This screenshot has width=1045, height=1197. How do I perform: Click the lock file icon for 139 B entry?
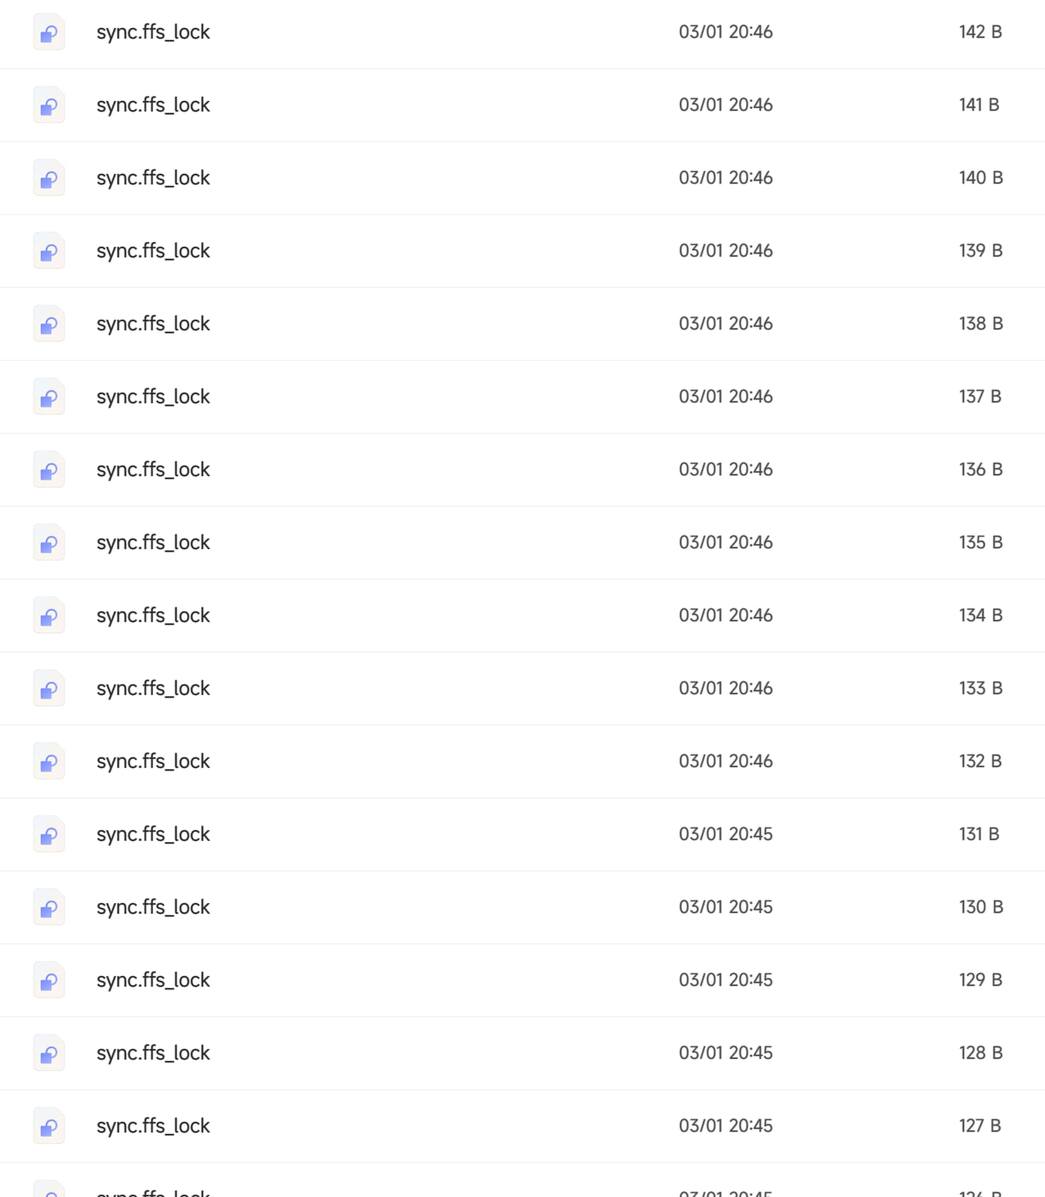(49, 251)
